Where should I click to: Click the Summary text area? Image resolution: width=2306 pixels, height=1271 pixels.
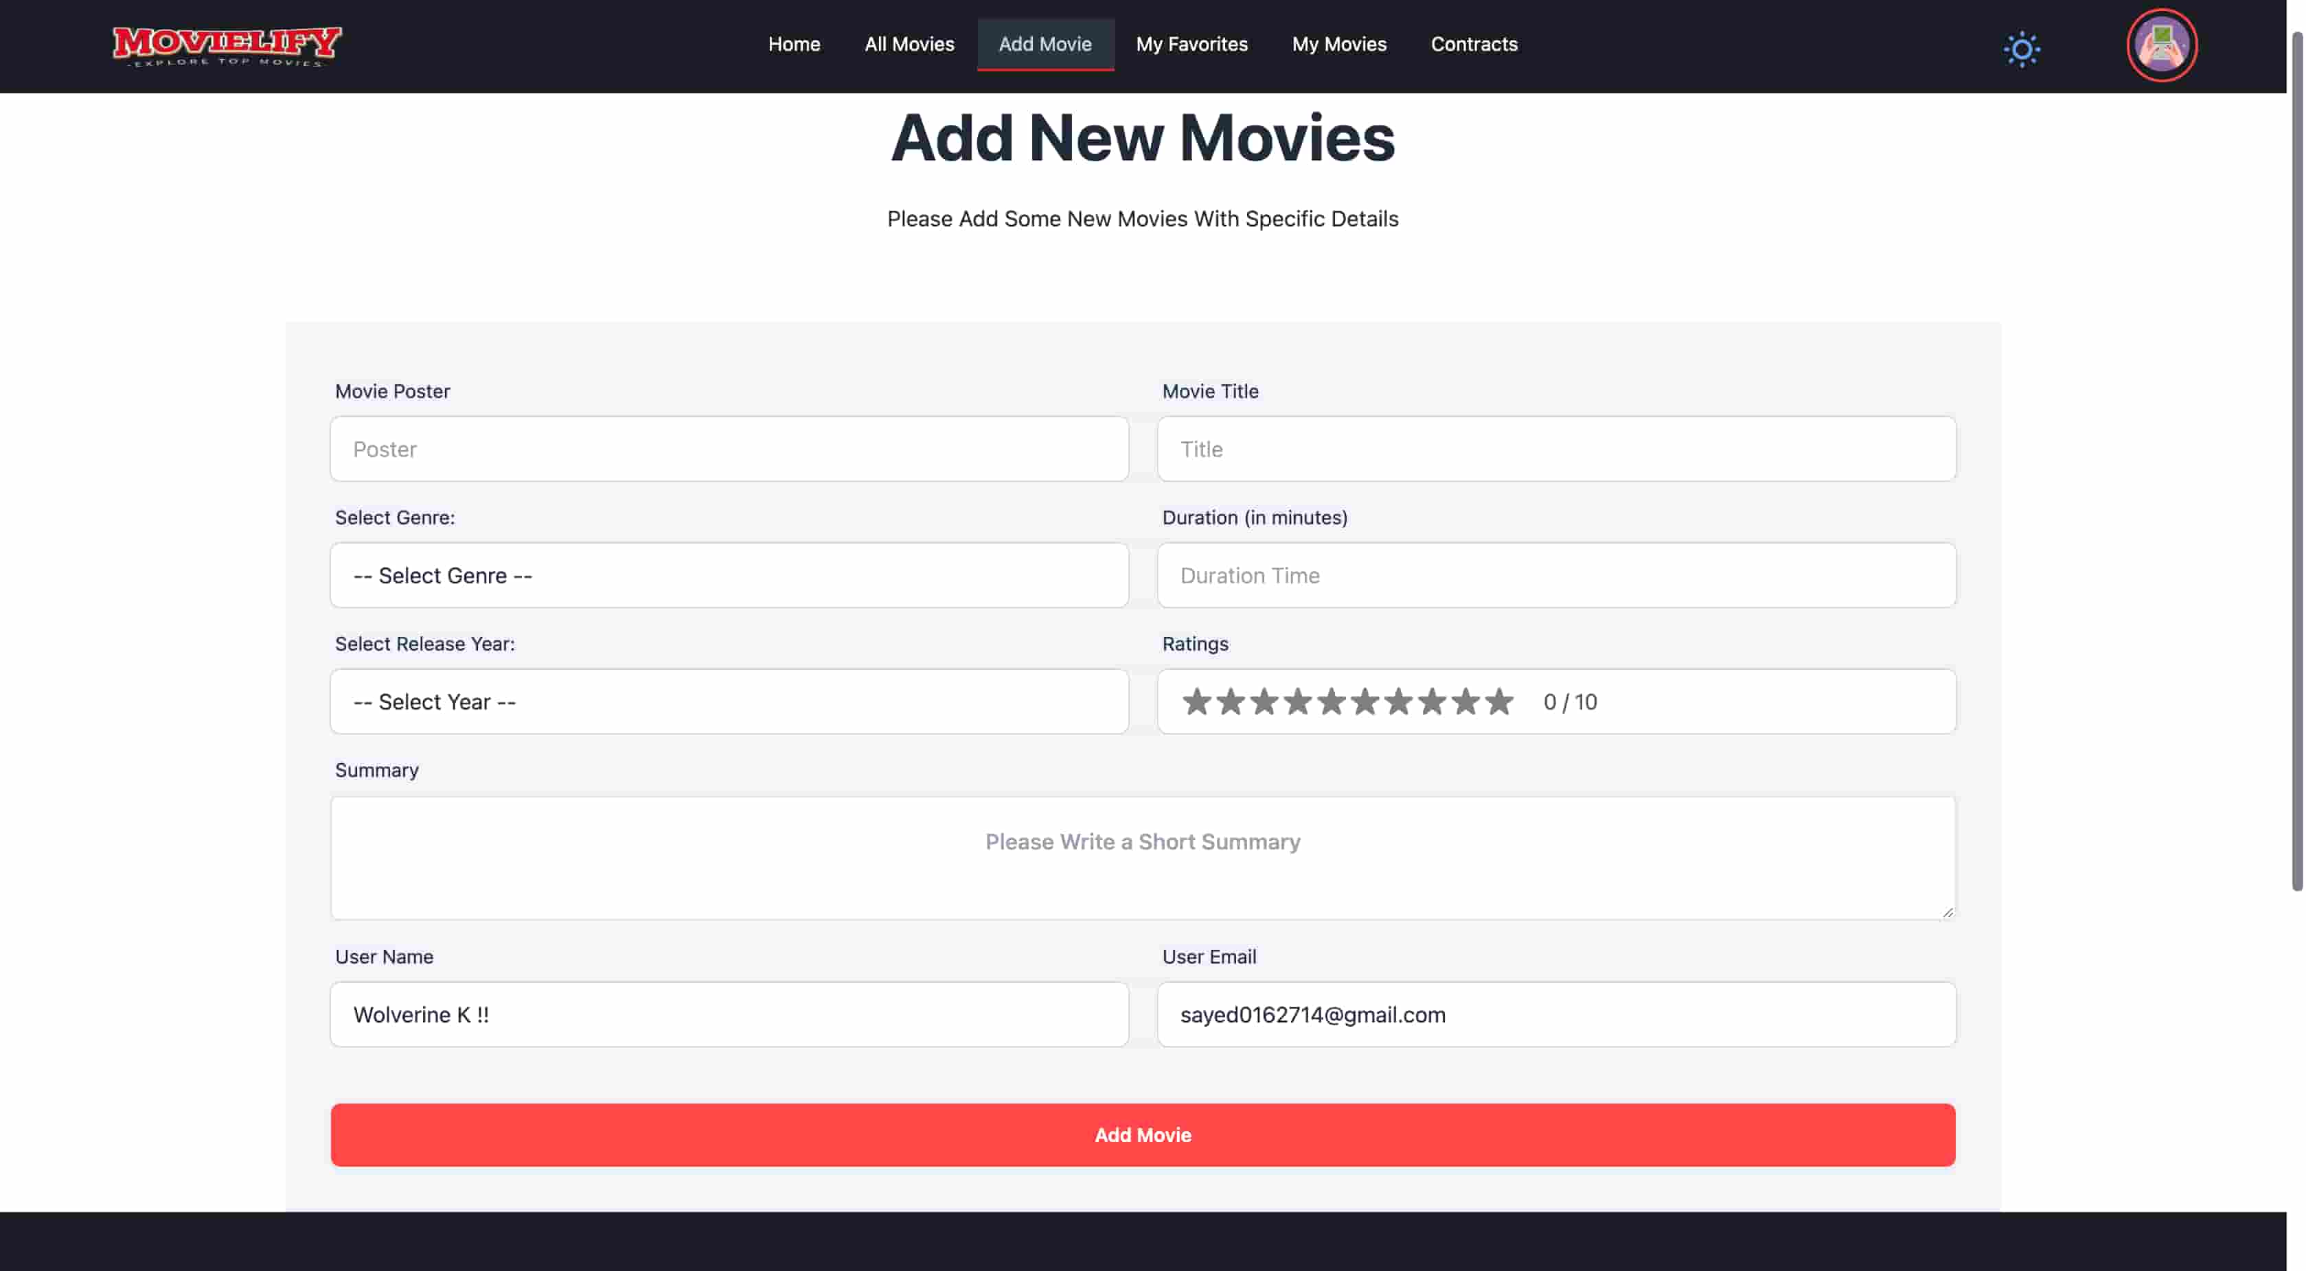1142,858
